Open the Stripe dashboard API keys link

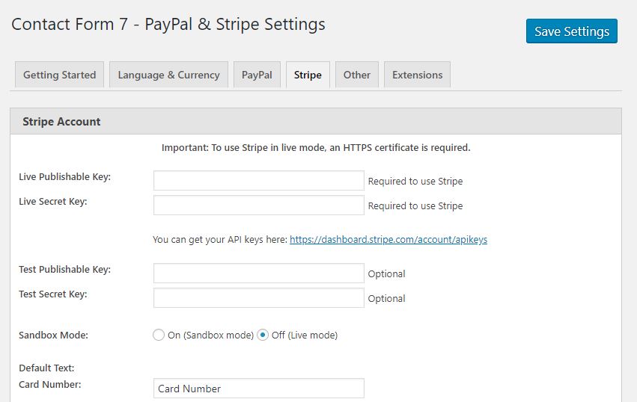coord(388,240)
